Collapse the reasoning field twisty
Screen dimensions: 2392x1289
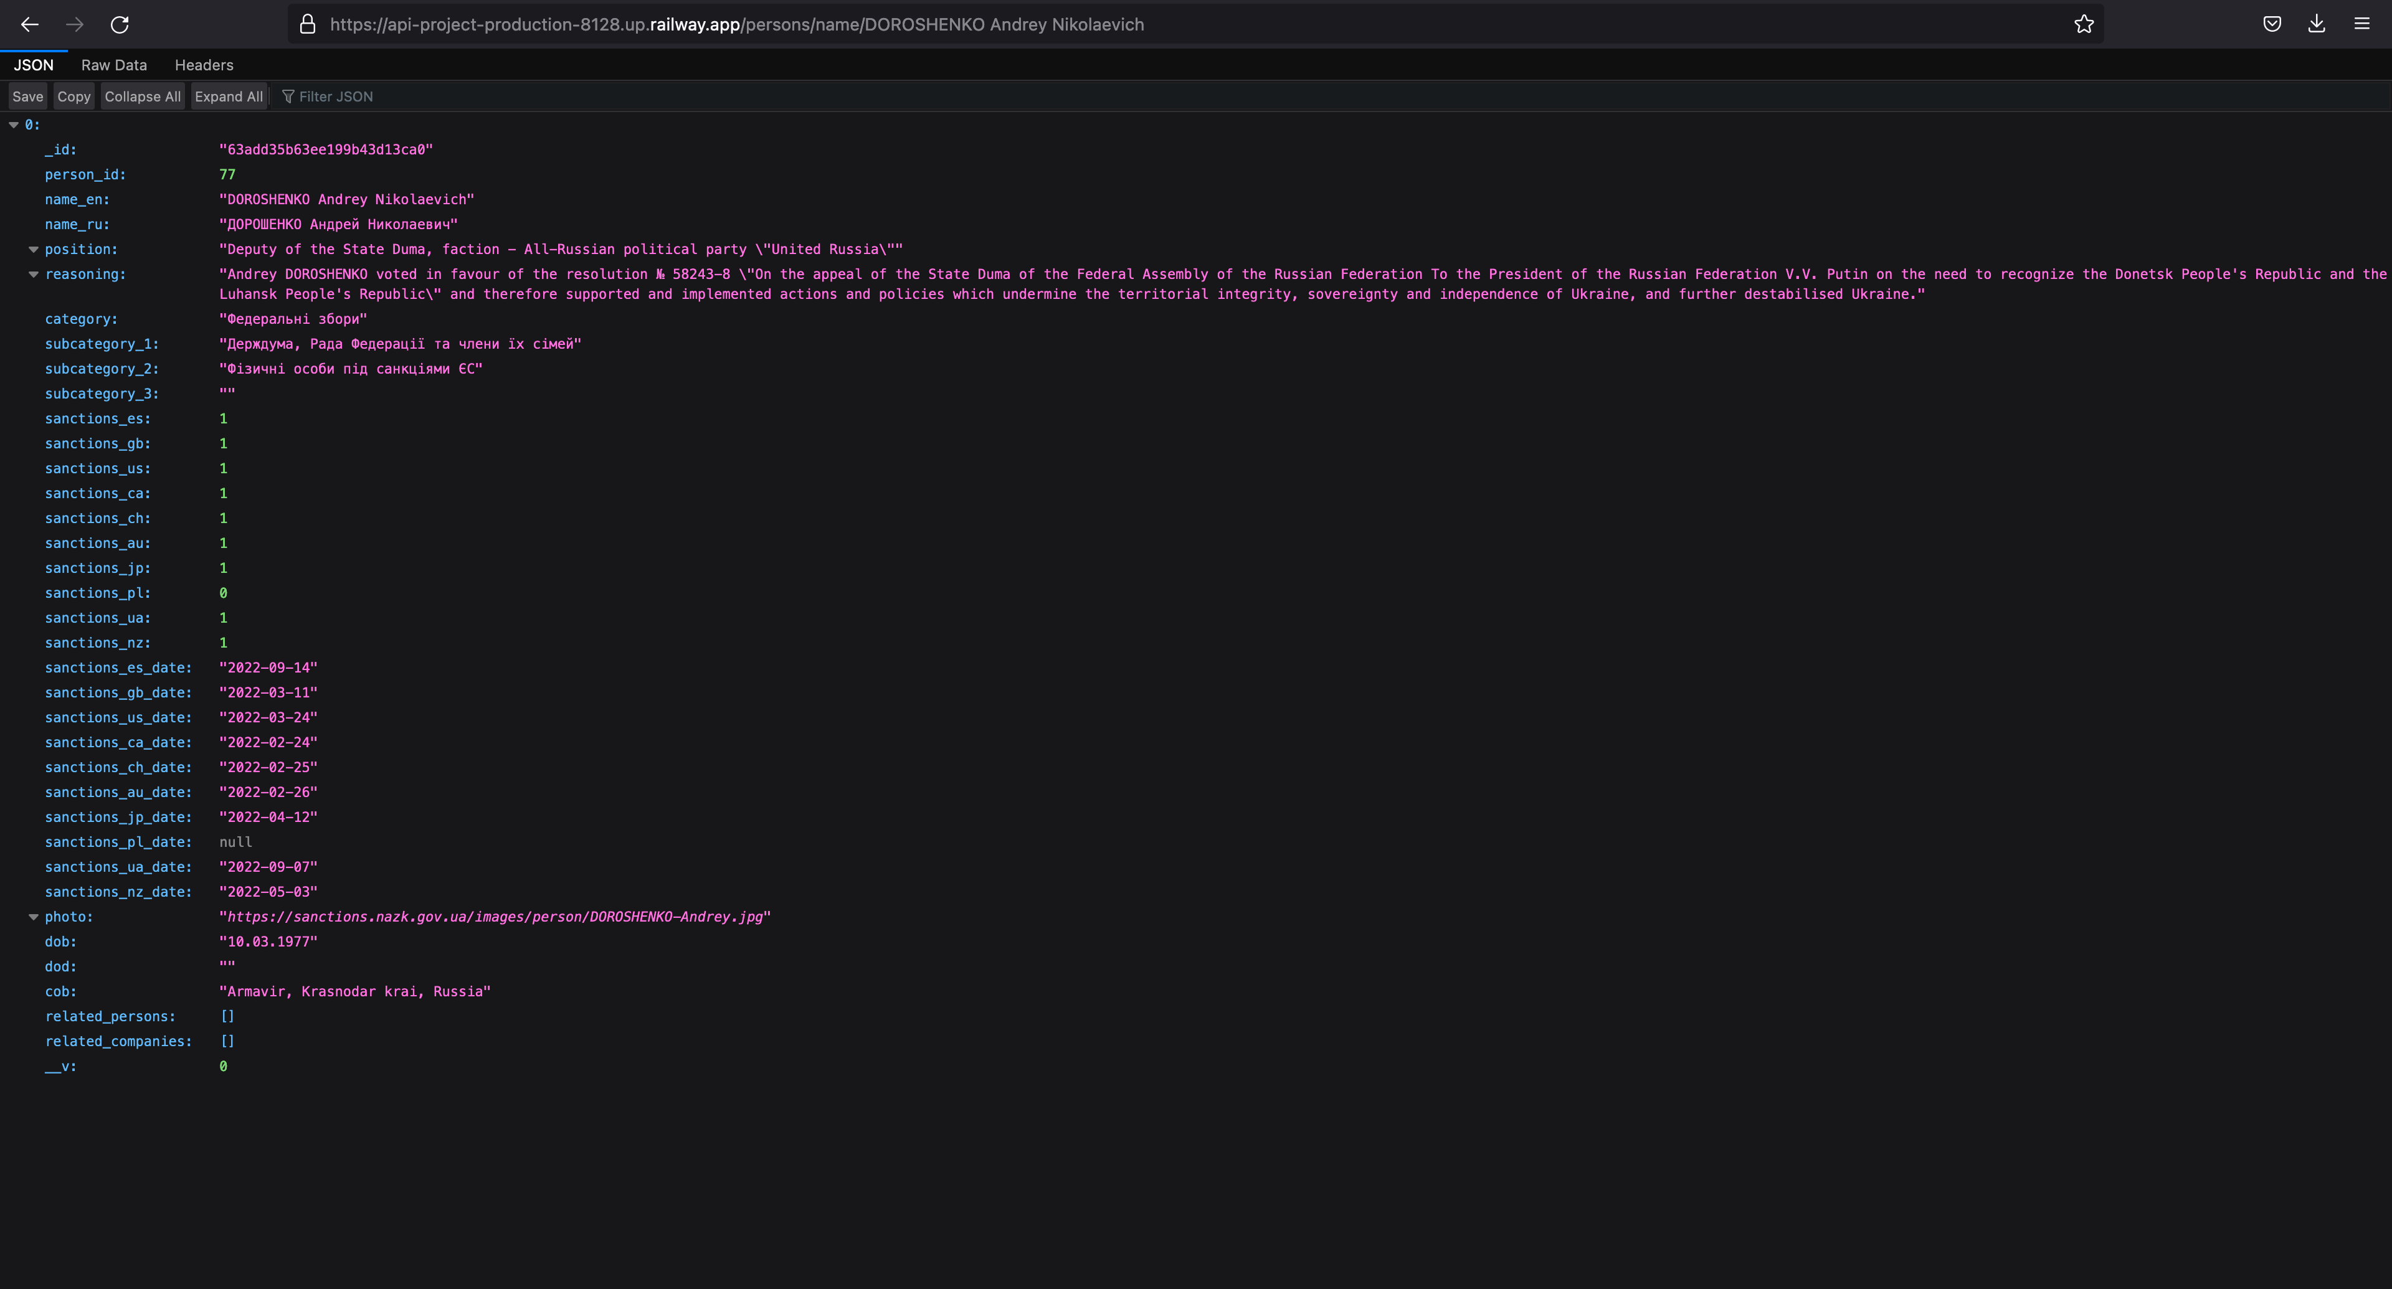(x=34, y=275)
